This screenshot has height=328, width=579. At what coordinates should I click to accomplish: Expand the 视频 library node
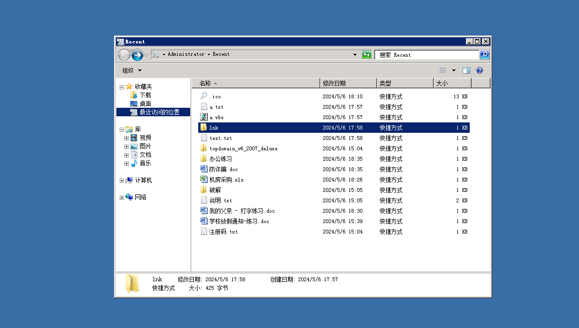tap(126, 138)
